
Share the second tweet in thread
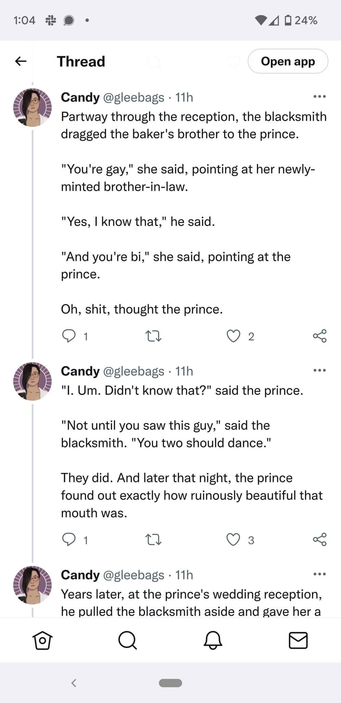[320, 540]
